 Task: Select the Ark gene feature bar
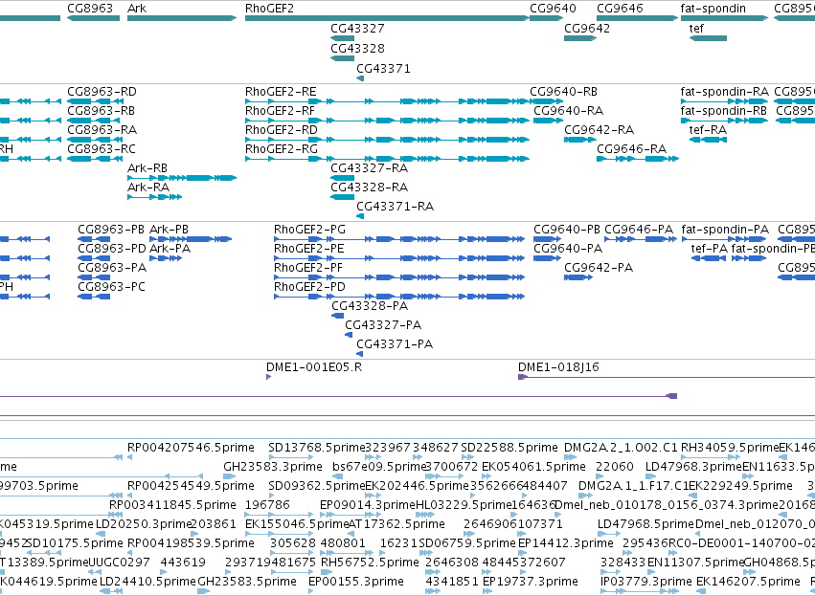click(182, 18)
